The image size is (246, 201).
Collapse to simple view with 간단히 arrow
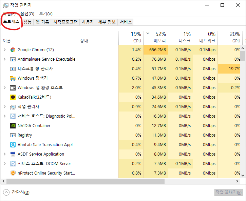(6, 193)
